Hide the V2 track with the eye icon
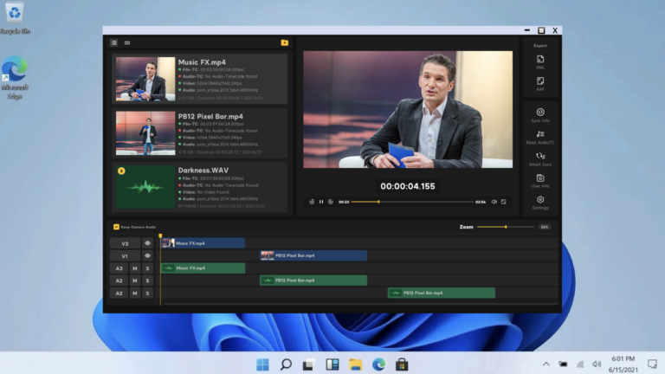The height and width of the screenshot is (374, 665). [147, 243]
